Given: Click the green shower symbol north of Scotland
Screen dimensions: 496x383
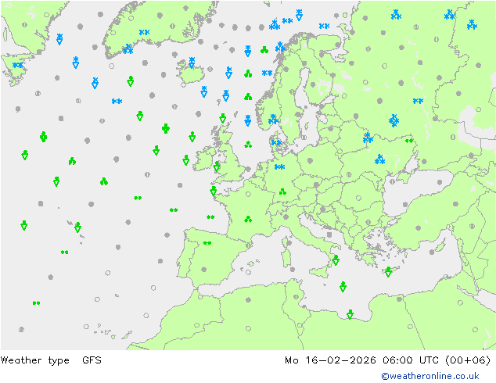Looking at the screenshot, I should 223,118.
